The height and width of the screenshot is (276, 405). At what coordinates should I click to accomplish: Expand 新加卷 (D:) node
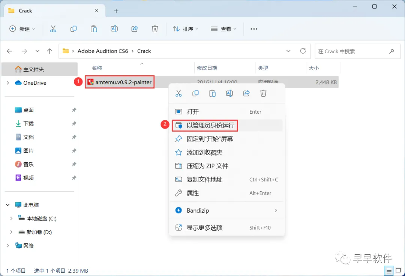click(x=11, y=232)
